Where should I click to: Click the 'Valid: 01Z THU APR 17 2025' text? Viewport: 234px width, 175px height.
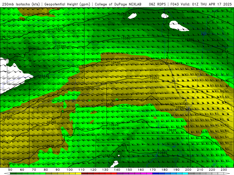tap(206, 4)
